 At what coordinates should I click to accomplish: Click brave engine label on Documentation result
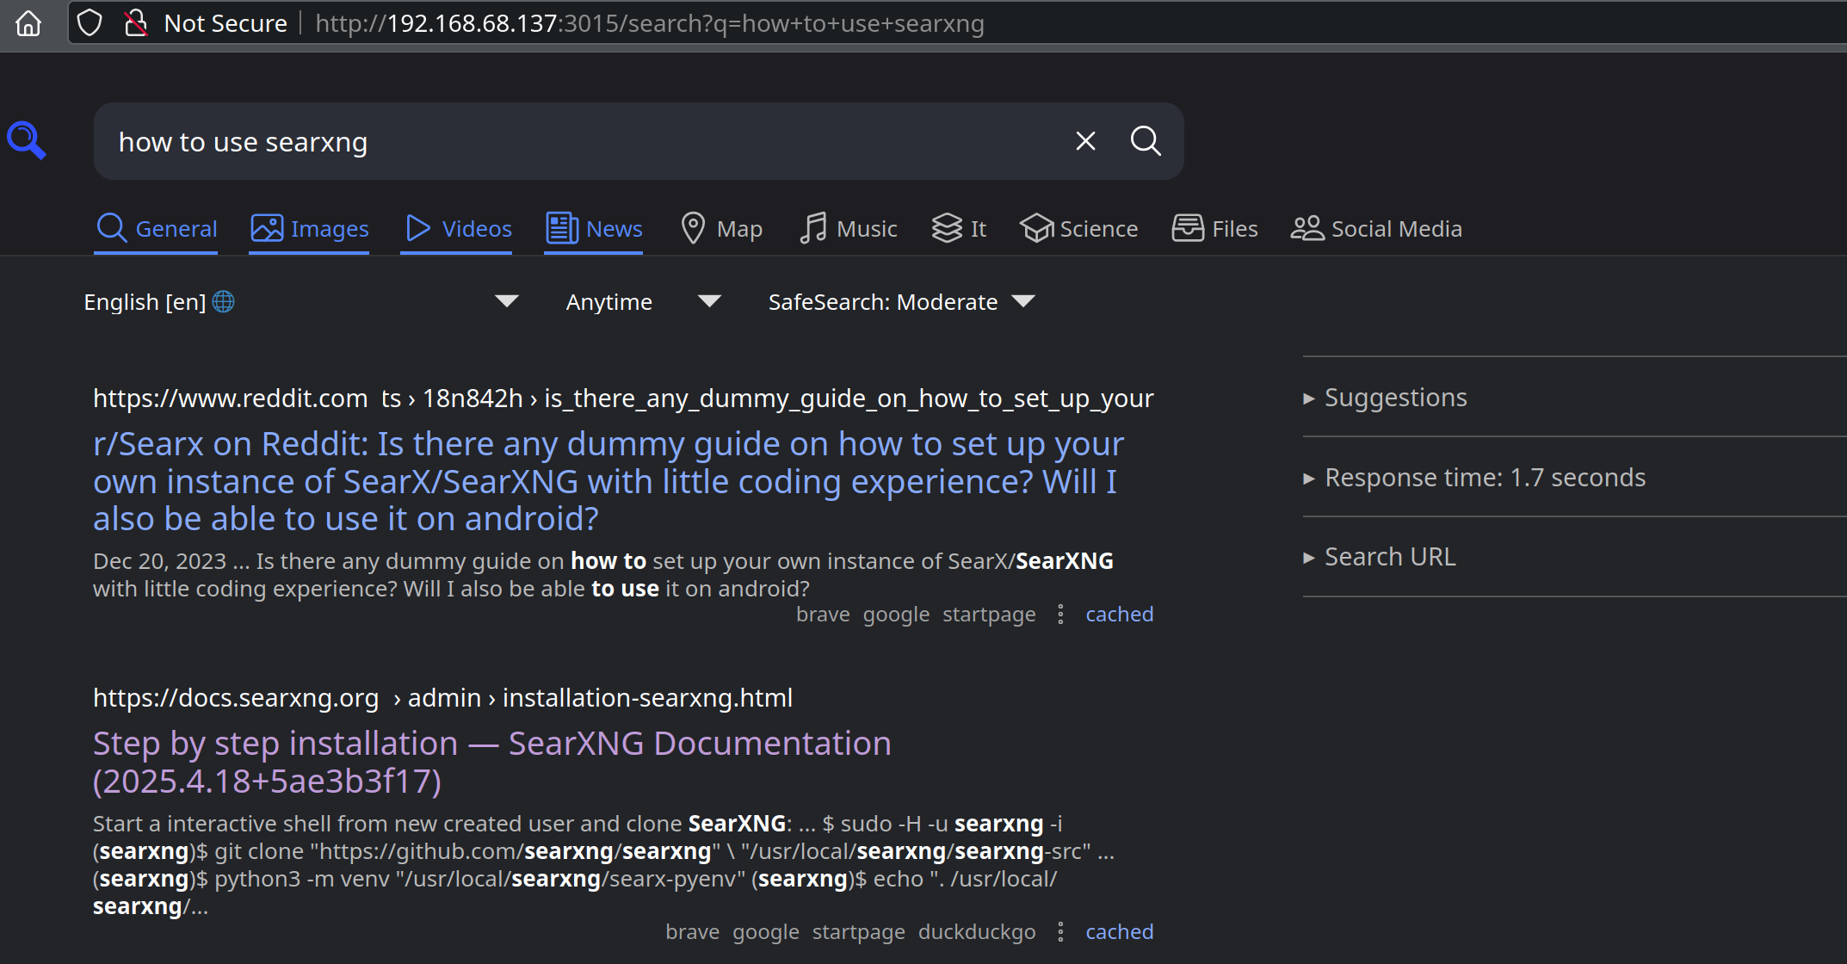point(692,932)
